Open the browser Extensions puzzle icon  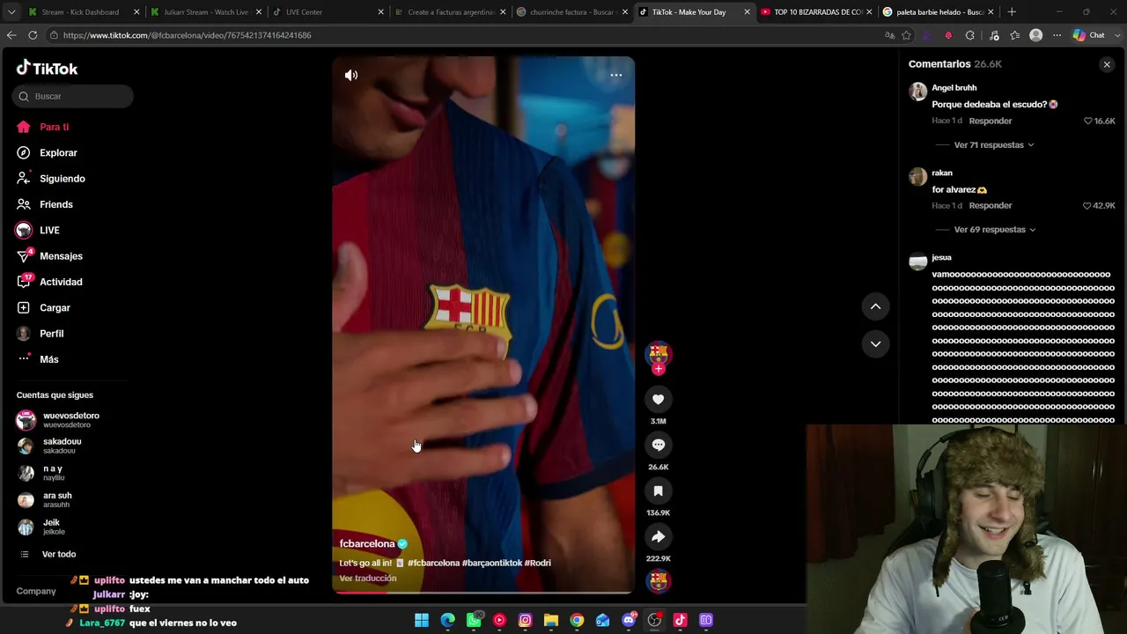point(970,35)
